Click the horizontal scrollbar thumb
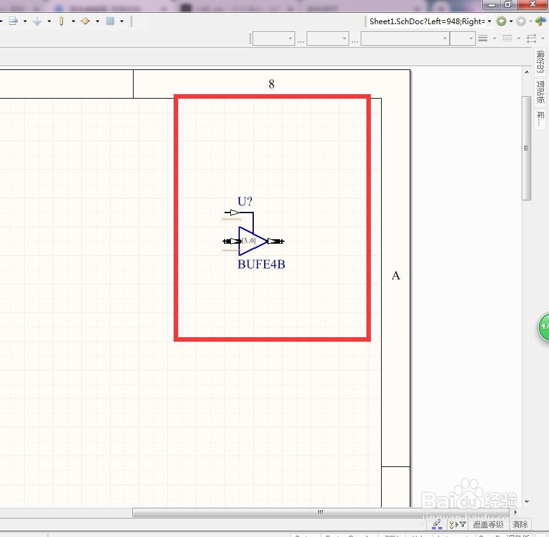The height and width of the screenshot is (537, 549). pos(321,512)
